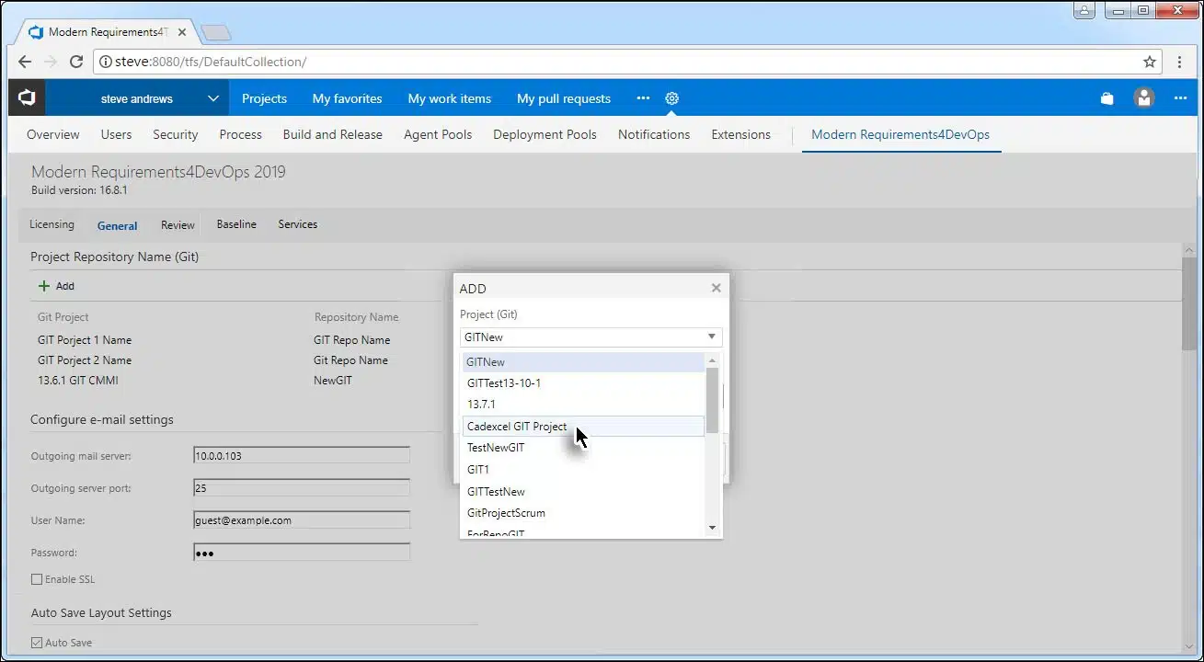1204x662 pixels.
Task: Go to the Build and Release page
Action: point(332,134)
